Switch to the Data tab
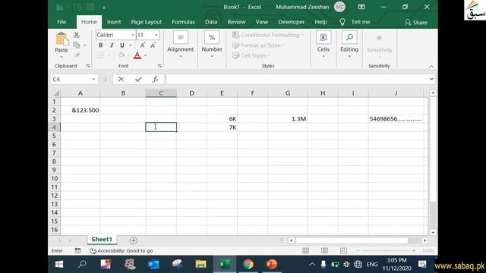Viewport: 486px width, 273px height. [211, 22]
